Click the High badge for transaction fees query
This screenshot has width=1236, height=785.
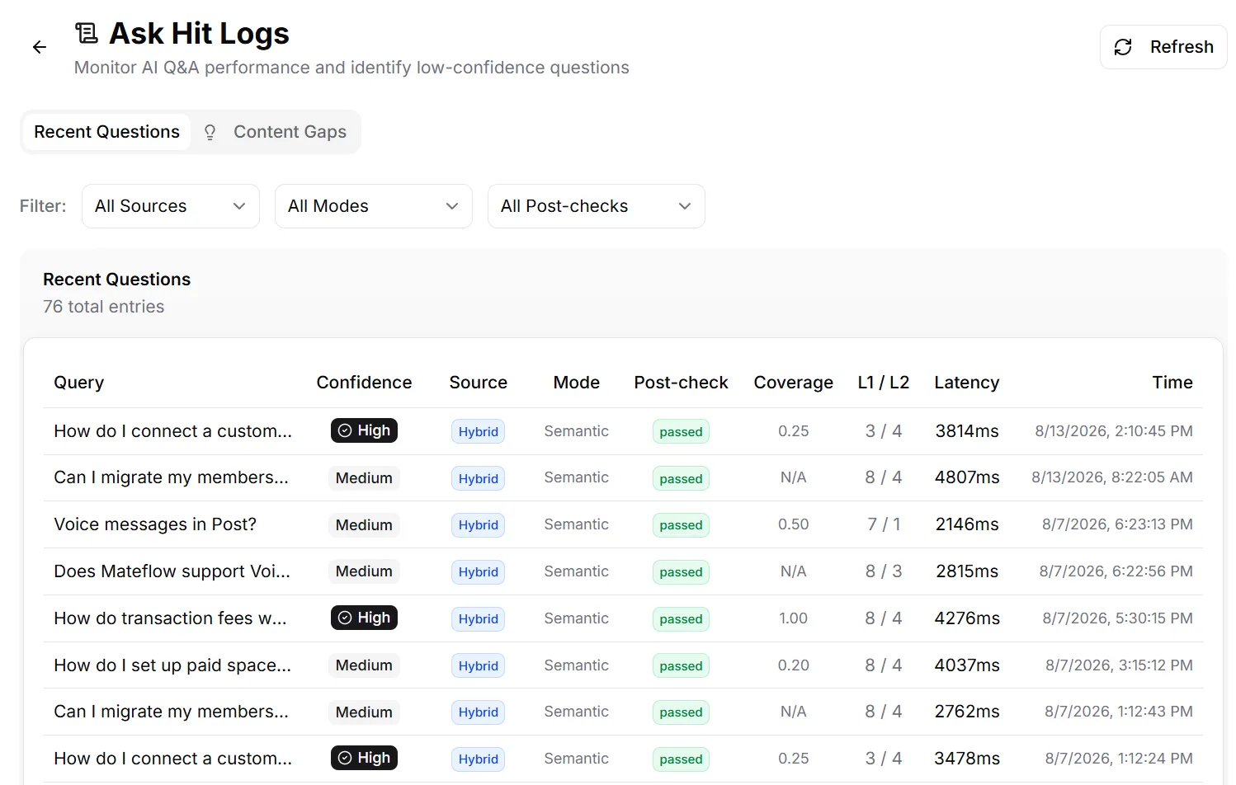364,618
